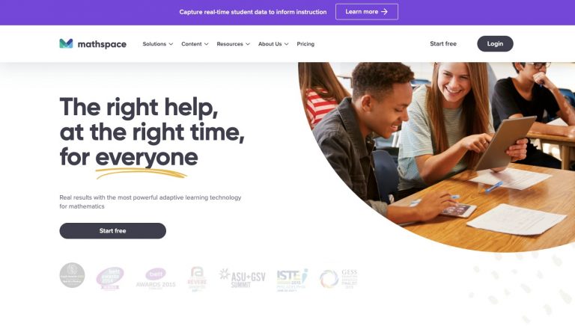Open the About Us menu
575x326 pixels.
[x=273, y=44]
